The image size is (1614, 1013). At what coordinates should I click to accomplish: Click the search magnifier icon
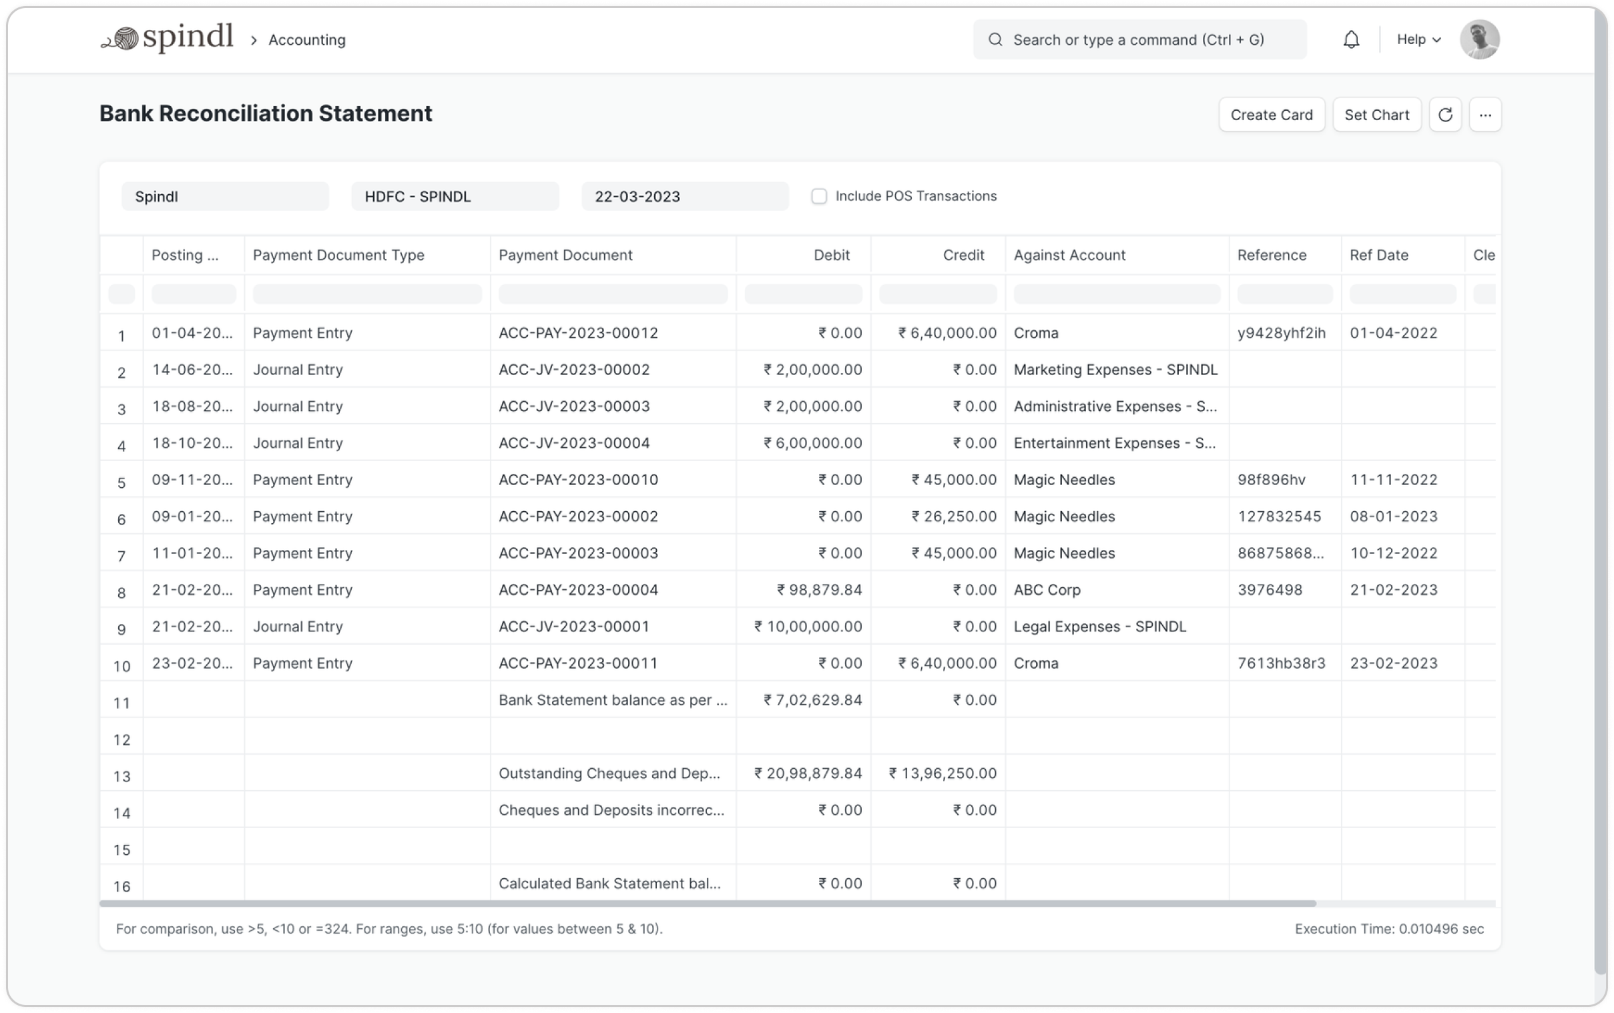point(996,39)
